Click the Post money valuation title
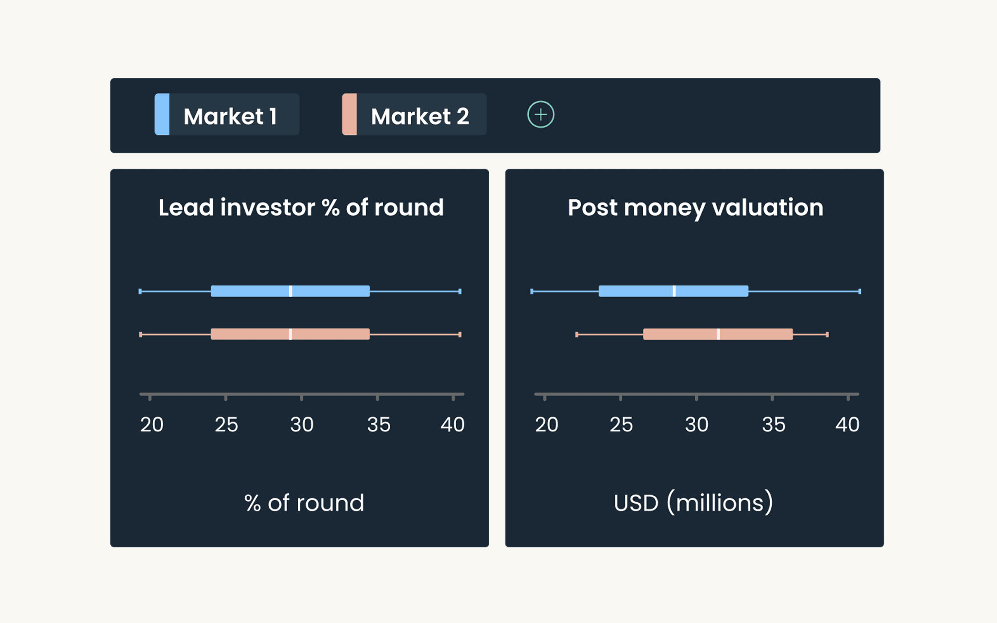The width and height of the screenshot is (997, 623). point(695,207)
